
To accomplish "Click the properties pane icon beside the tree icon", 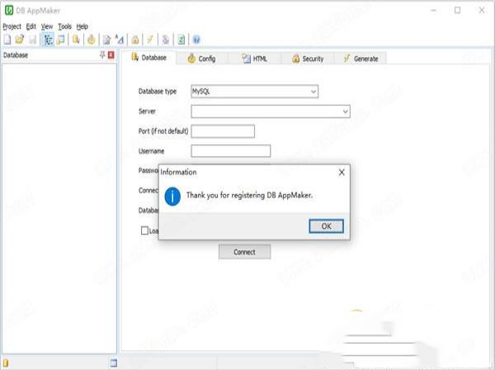I will pos(60,40).
